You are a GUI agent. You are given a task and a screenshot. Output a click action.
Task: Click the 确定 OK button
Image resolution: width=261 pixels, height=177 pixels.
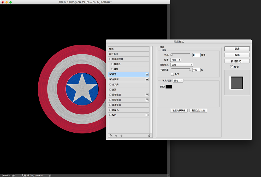tap(237, 49)
